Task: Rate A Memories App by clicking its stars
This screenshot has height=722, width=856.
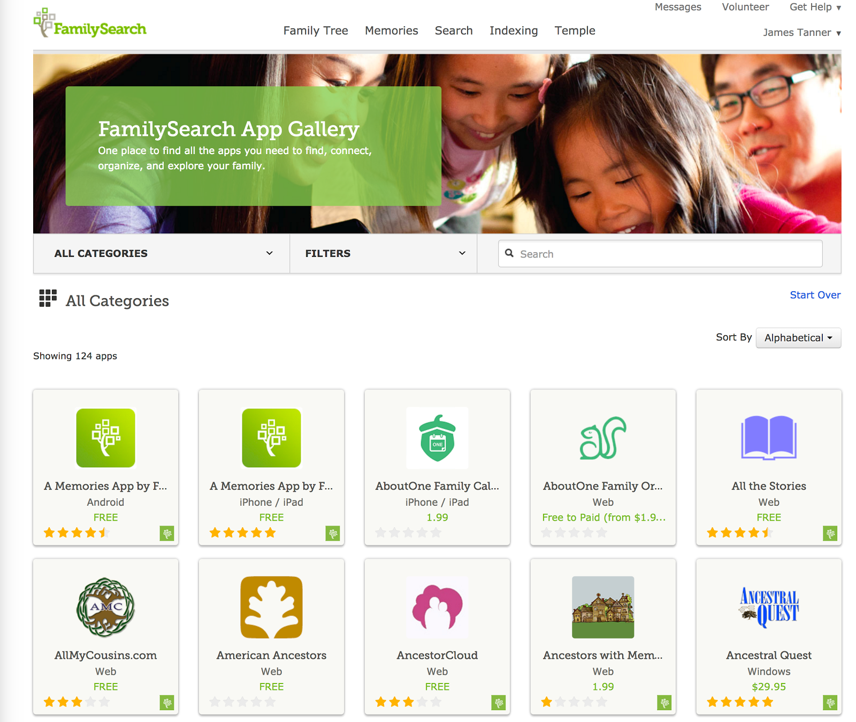Action: pos(77,532)
